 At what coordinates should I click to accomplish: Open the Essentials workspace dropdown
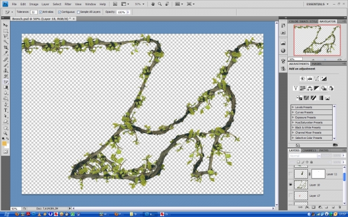[x=317, y=4]
